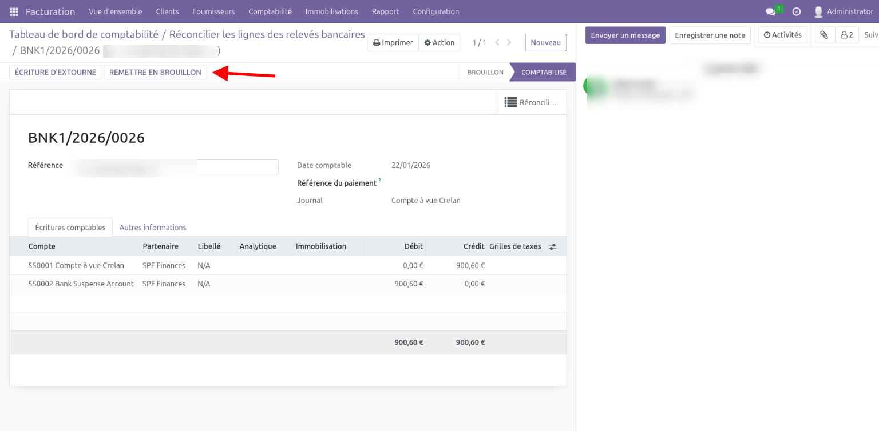This screenshot has width=879, height=431.
Task: Click the Envoyer un message button
Action: (x=625, y=35)
